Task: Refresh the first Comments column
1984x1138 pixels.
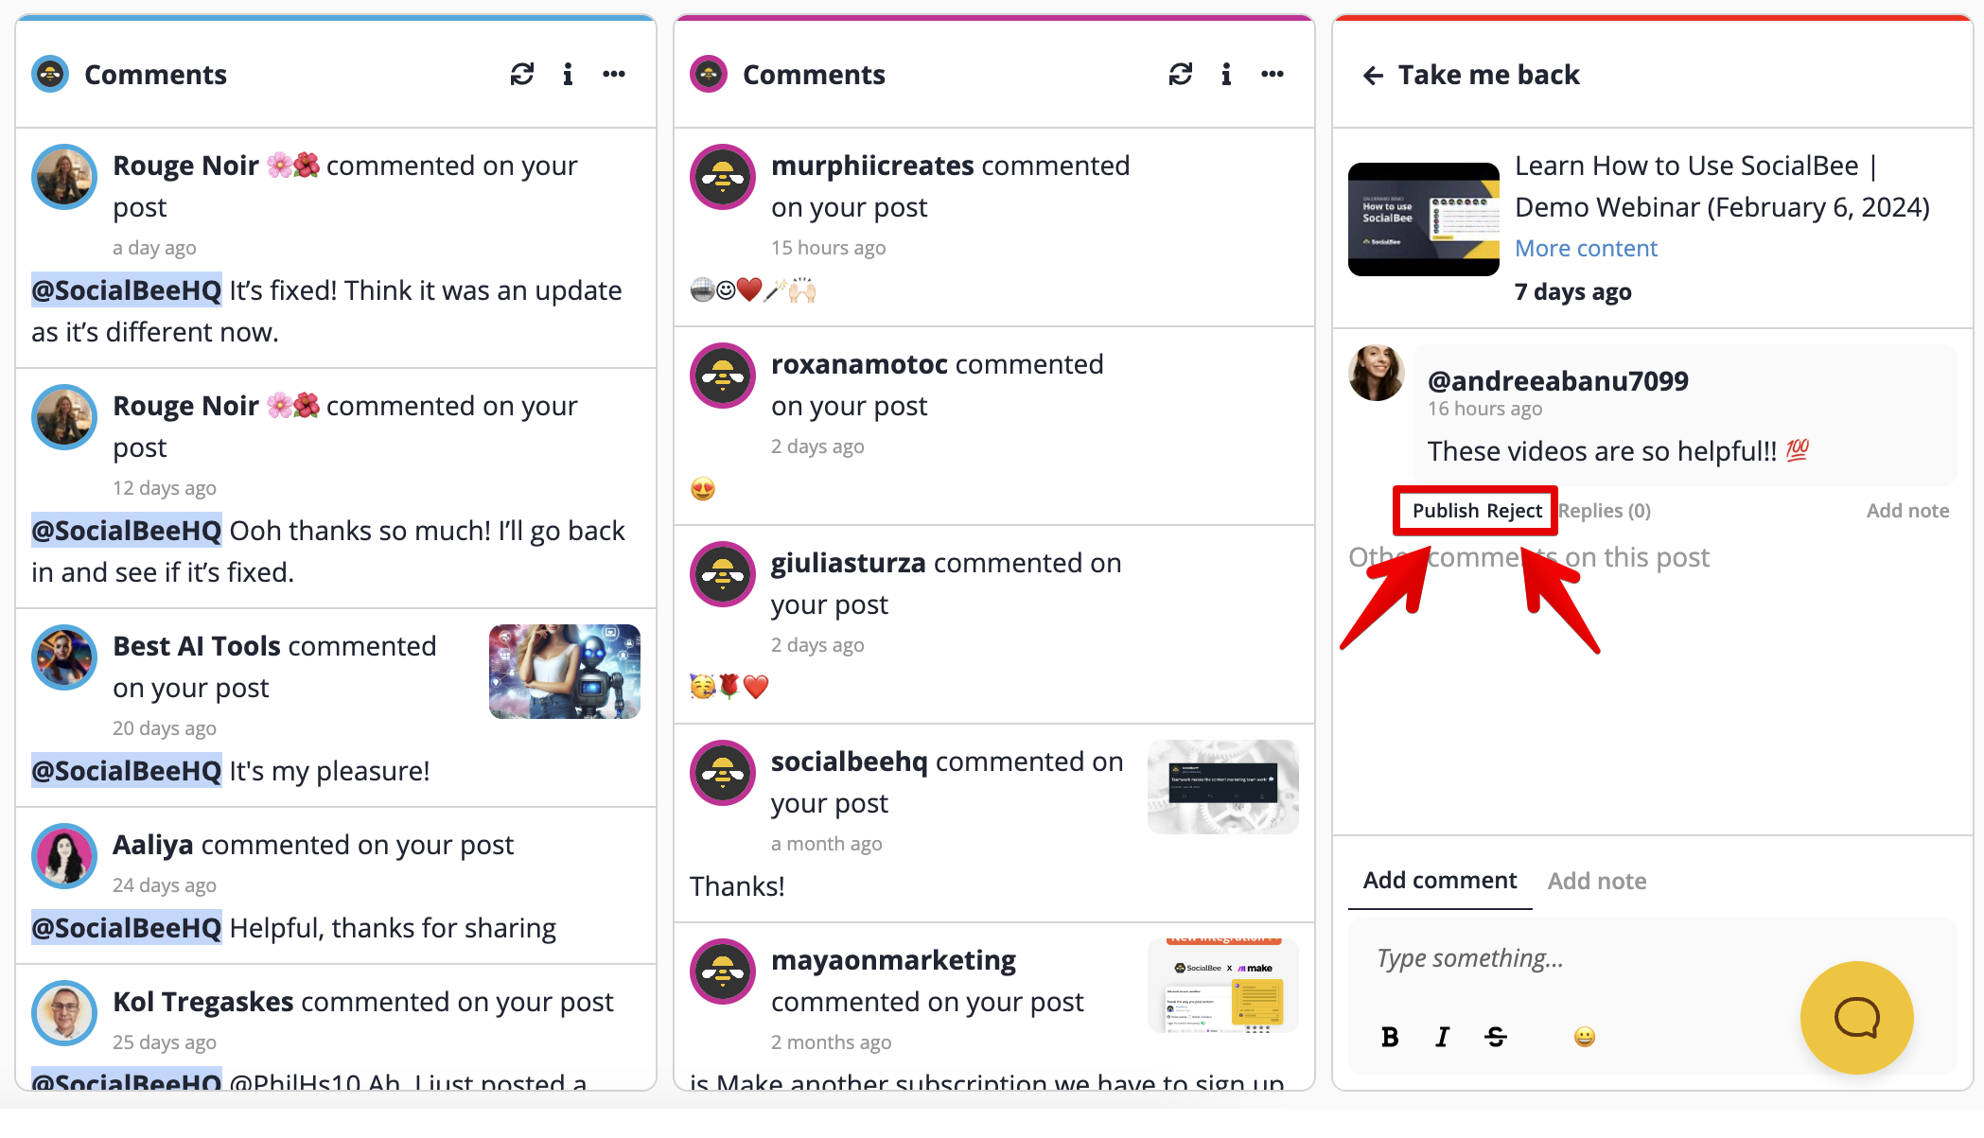Action: pyautogui.click(x=522, y=74)
